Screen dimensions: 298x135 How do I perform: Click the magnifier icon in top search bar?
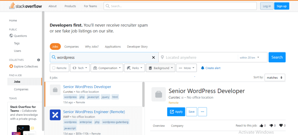[108, 6]
